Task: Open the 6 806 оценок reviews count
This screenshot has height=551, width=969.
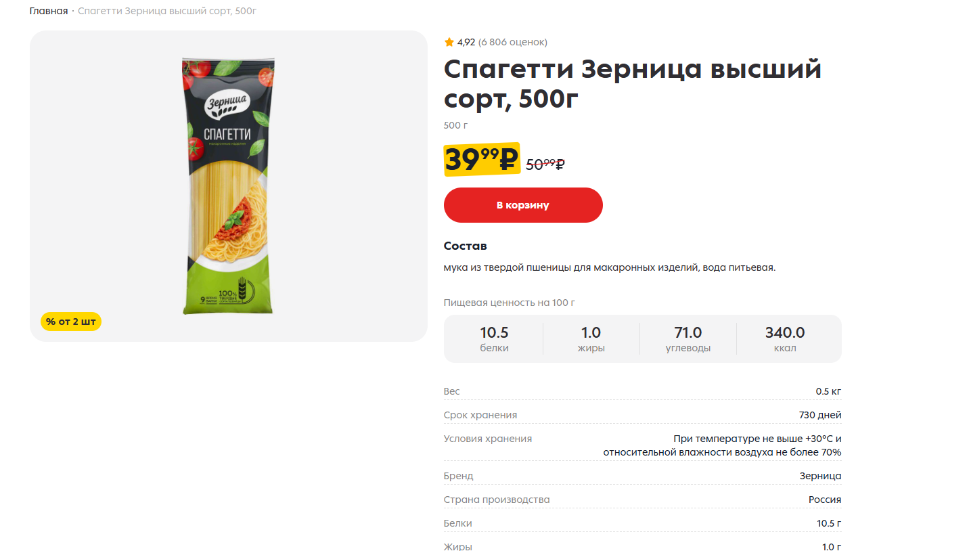Action: click(513, 42)
